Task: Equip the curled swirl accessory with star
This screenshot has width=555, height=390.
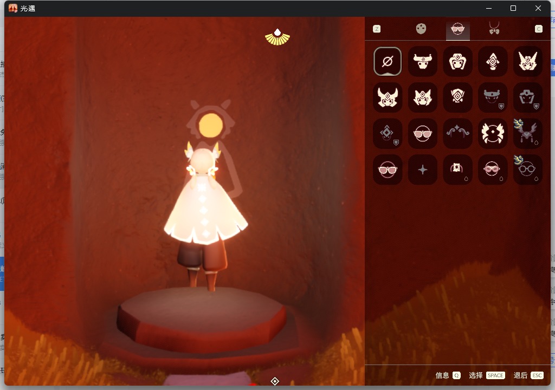Action: click(x=457, y=133)
